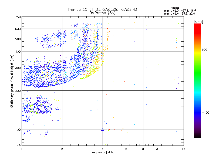
Task: Click the '400' height axis label
Action: tap(18, 52)
